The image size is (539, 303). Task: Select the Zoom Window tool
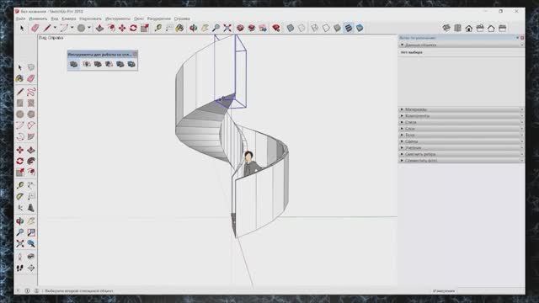[x=31, y=232]
